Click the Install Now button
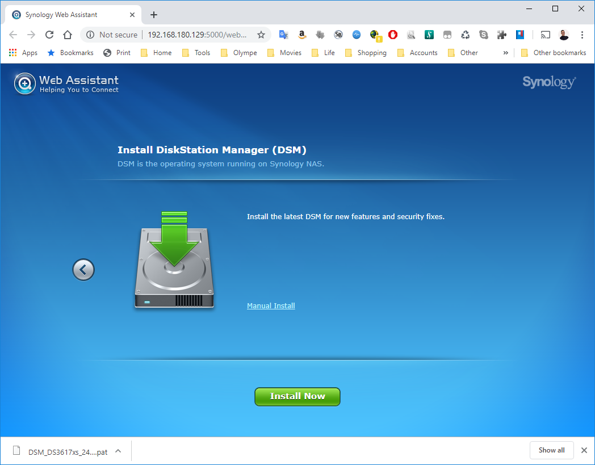Viewport: 595px width, 465px height. (x=297, y=397)
